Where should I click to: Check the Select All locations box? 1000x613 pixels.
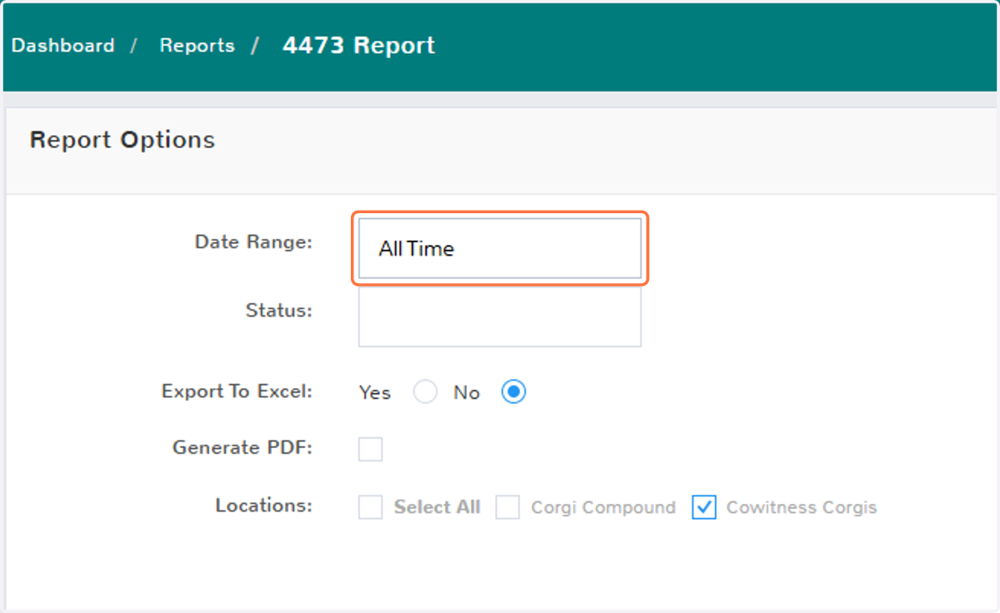(370, 507)
